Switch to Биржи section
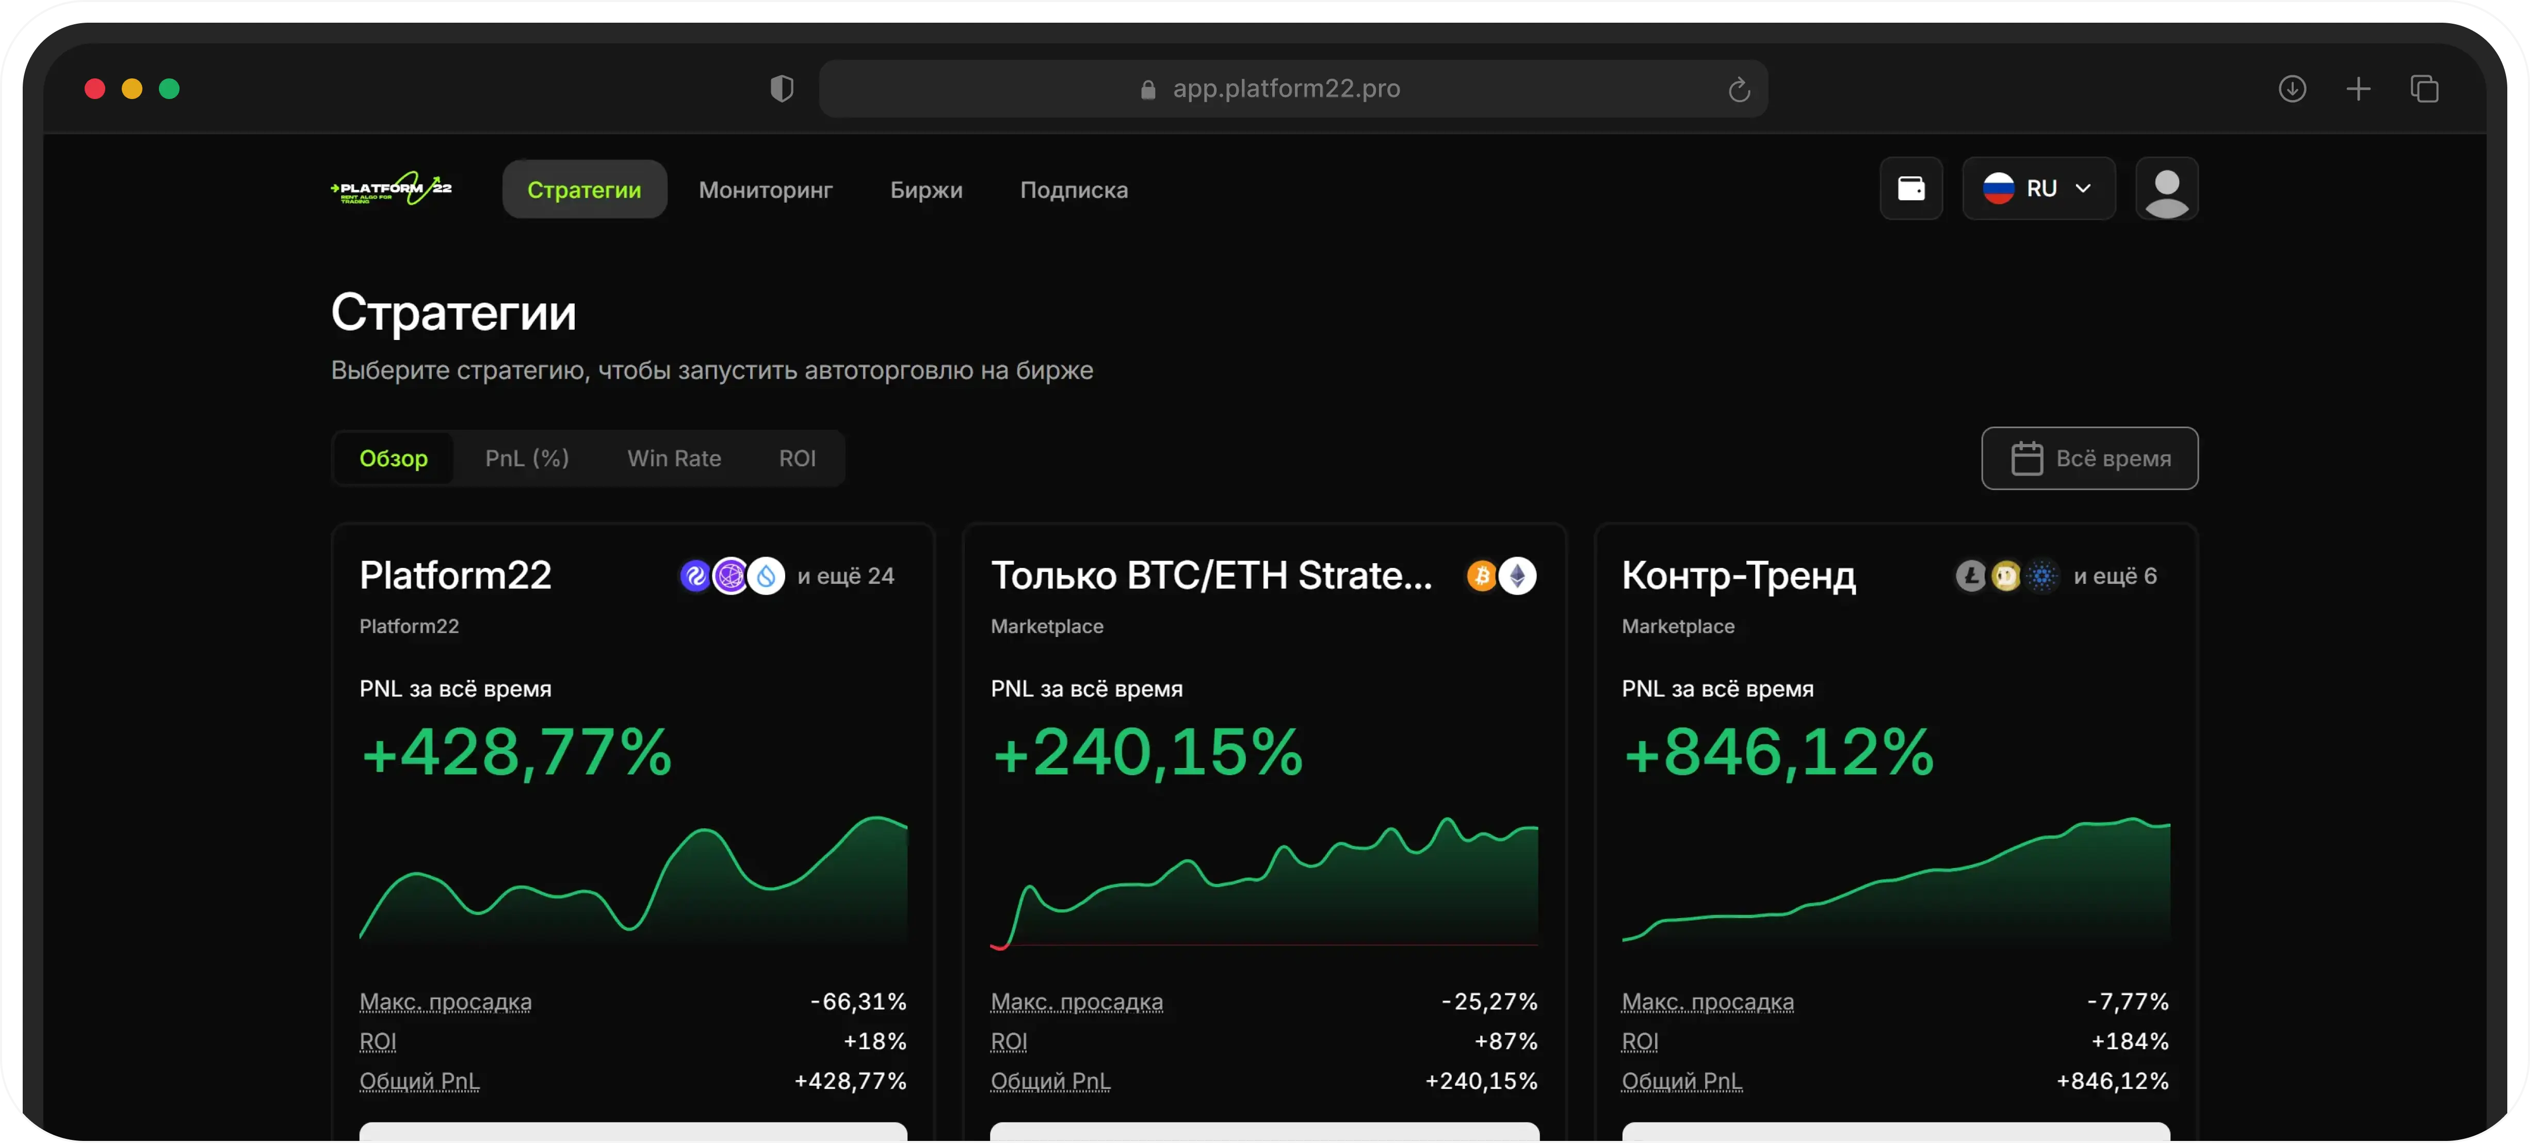 [925, 189]
